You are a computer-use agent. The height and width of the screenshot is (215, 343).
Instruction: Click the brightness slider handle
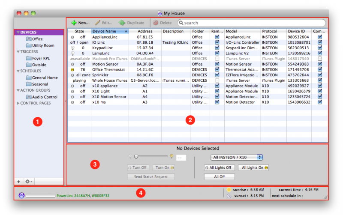tap(136, 156)
